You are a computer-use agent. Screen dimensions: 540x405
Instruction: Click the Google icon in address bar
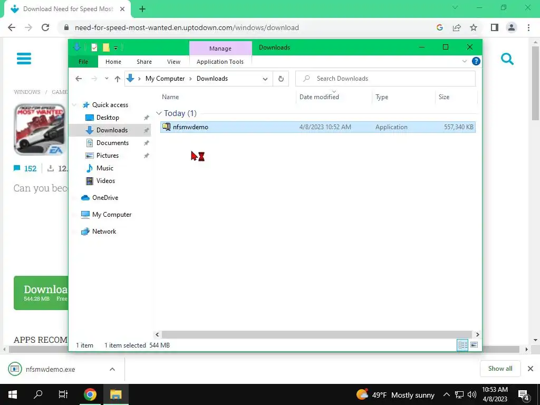tap(439, 27)
